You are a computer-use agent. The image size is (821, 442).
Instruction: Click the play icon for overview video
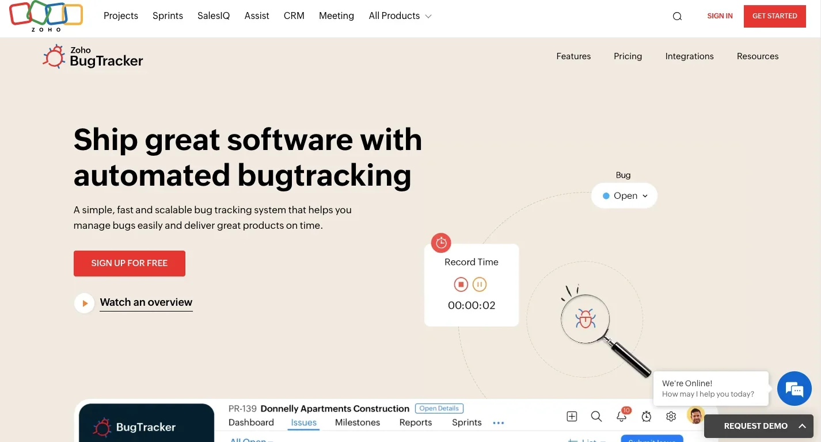pyautogui.click(x=85, y=303)
